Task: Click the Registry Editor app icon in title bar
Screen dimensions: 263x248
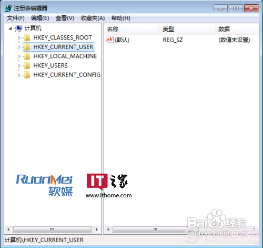Action: tap(8, 8)
